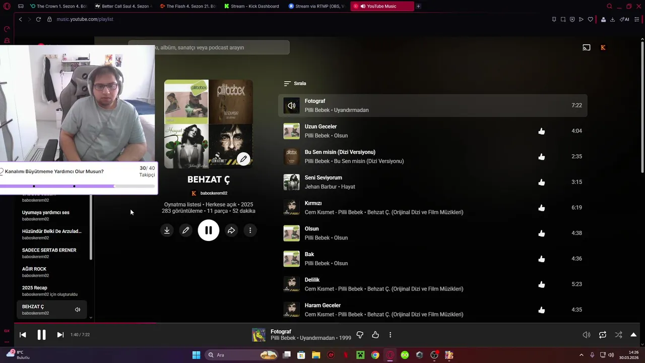Like the song Uzun Geceler
The image size is (645, 363).
pyautogui.click(x=542, y=131)
